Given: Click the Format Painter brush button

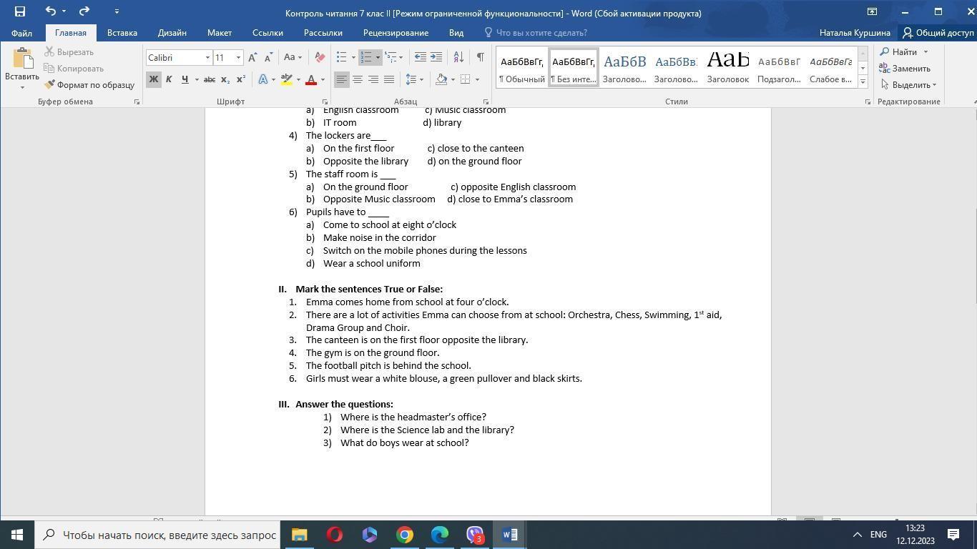Looking at the screenshot, I should (89, 84).
